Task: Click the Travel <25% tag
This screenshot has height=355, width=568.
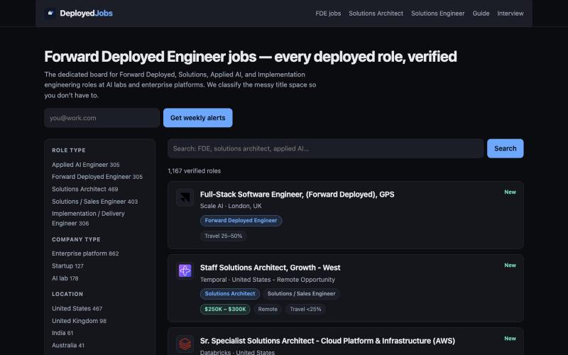Action: pos(305,310)
